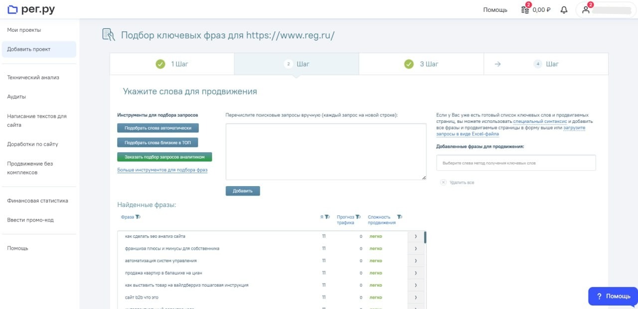Open 'специальный синтаксис' link

[x=540, y=121]
